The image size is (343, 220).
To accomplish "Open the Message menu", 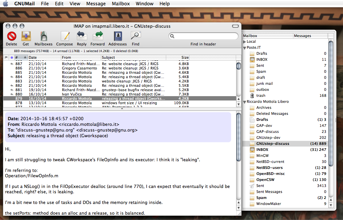I will click(96, 4).
